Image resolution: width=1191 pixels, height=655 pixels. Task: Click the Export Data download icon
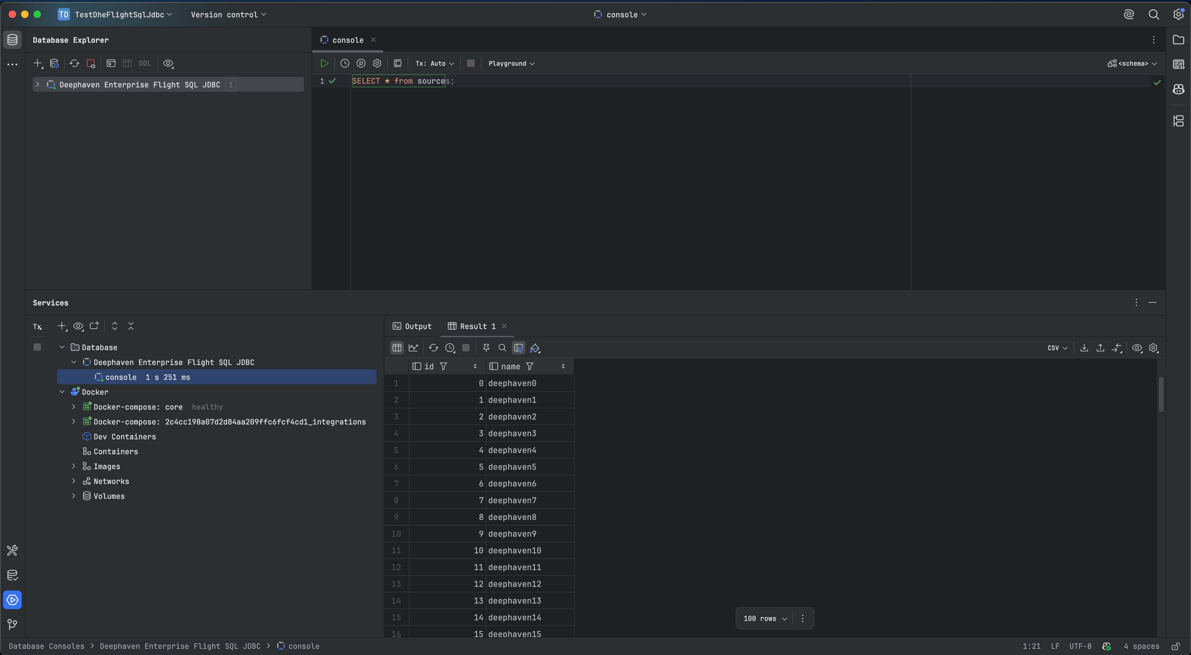pos(1084,348)
